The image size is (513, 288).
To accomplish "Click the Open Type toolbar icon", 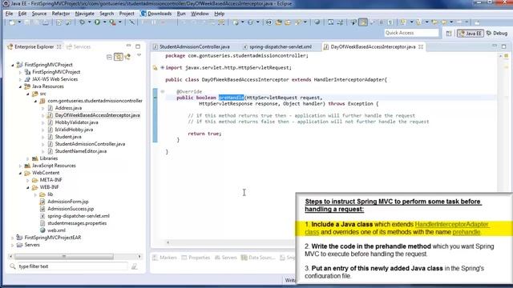I will pyautogui.click(x=278, y=22).
